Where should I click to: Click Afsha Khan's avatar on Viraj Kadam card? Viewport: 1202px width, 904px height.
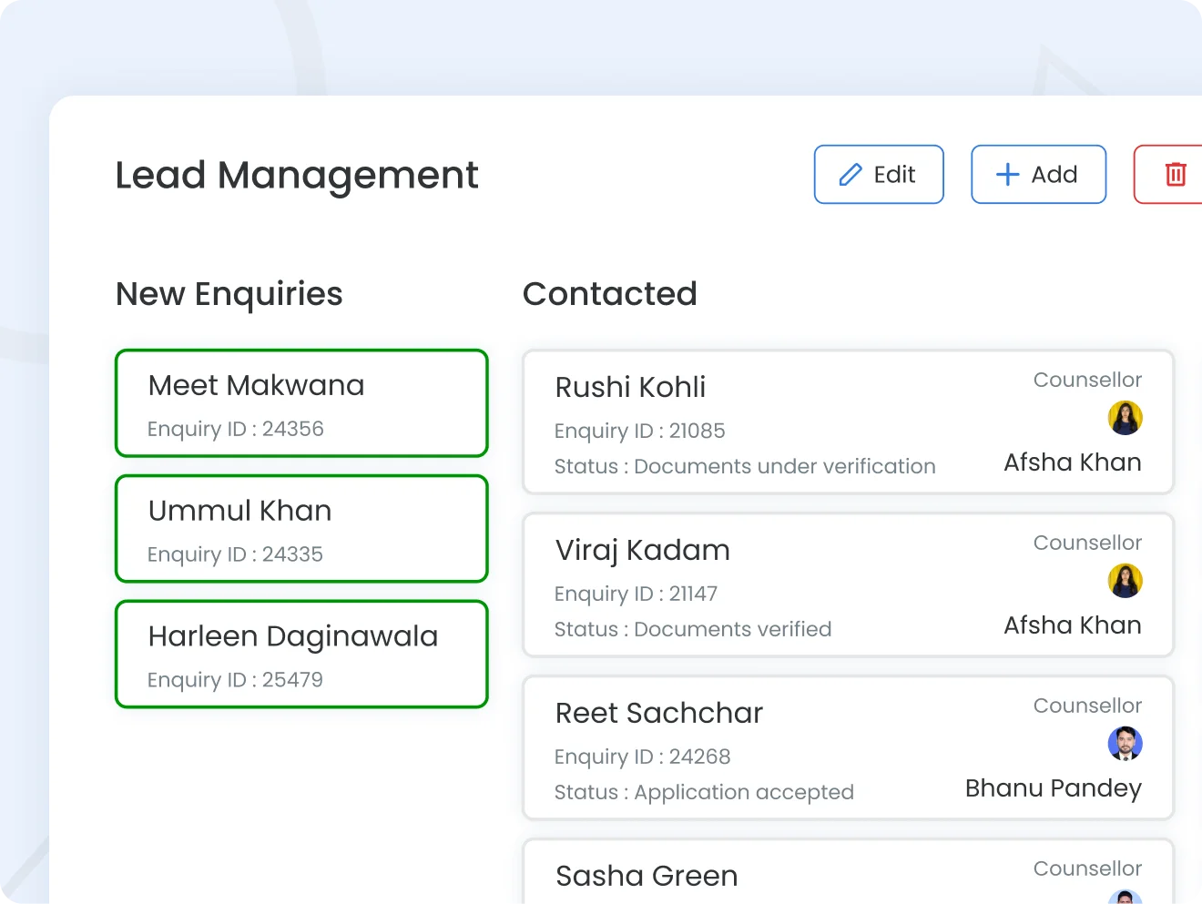click(x=1125, y=581)
